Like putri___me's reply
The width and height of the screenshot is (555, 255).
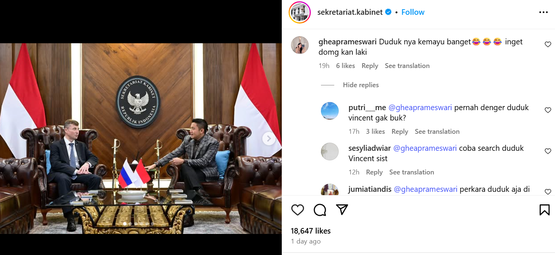(x=548, y=110)
